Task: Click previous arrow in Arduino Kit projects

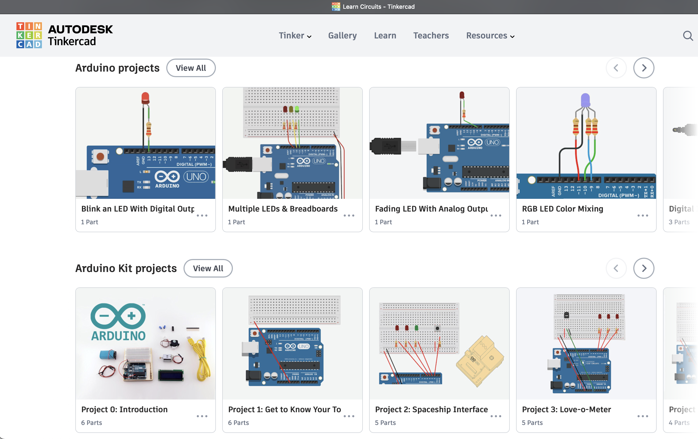Action: click(x=616, y=268)
